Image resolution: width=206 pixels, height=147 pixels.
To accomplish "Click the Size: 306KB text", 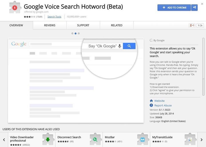I will [156, 117].
